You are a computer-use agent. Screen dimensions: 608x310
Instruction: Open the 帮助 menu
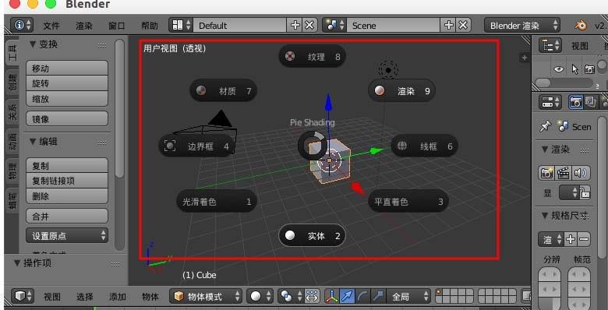[x=150, y=26]
